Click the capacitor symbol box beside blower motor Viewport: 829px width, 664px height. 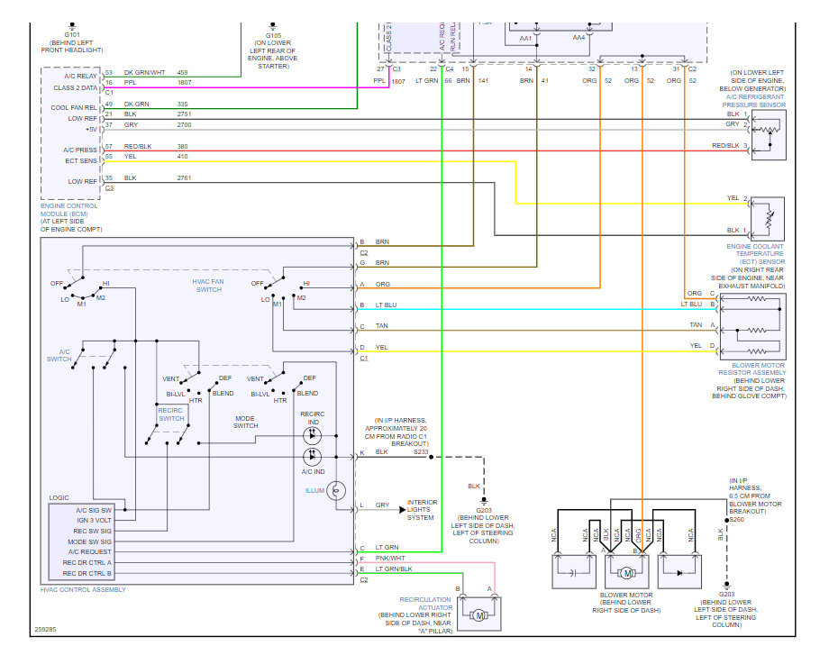tap(574, 571)
